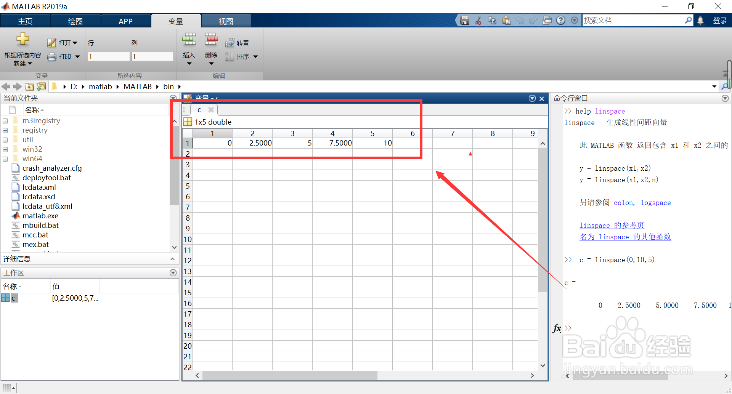Click the Save icon in quick access toolbar
This screenshot has width=732, height=394.
pyautogui.click(x=464, y=21)
